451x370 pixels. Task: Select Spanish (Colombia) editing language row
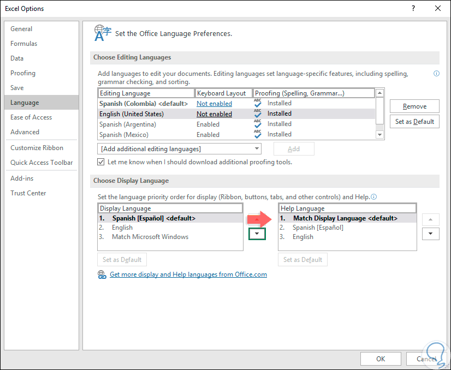[236, 104]
